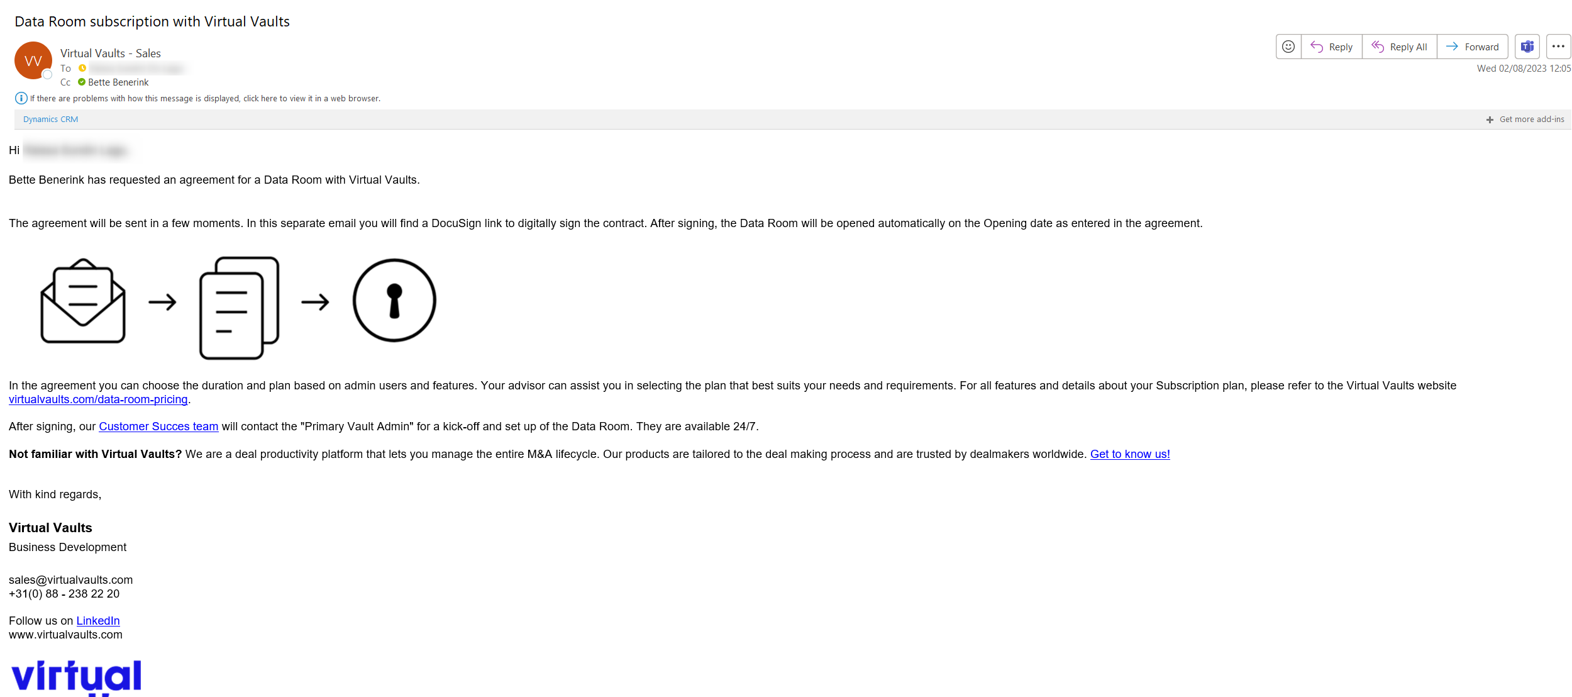This screenshot has height=697, width=1572.
Task: Open the more actions ellipsis menu
Action: [x=1558, y=47]
